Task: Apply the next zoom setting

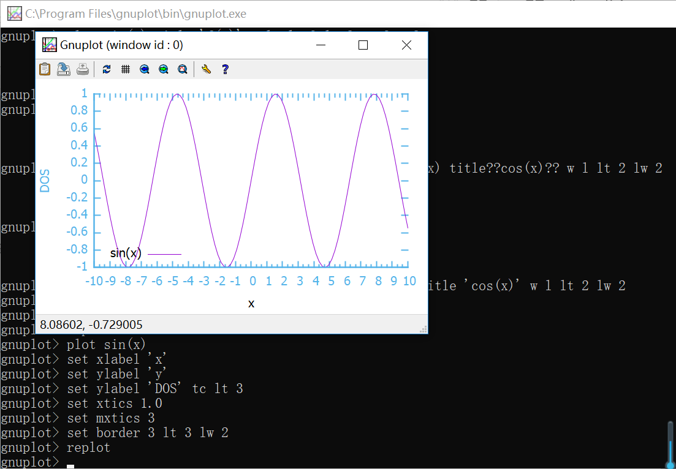Action: tap(164, 69)
